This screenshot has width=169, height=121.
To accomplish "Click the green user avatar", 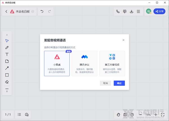I will tap(149, 11).
